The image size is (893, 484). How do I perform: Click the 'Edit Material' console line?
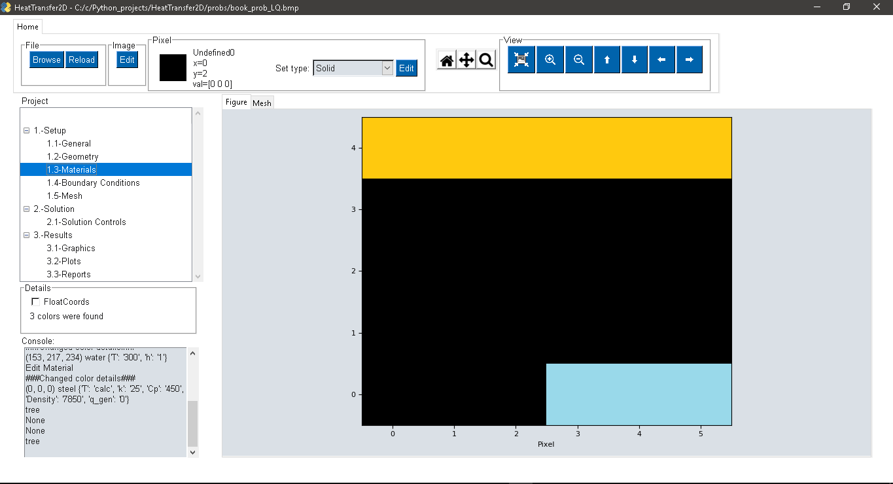click(49, 368)
